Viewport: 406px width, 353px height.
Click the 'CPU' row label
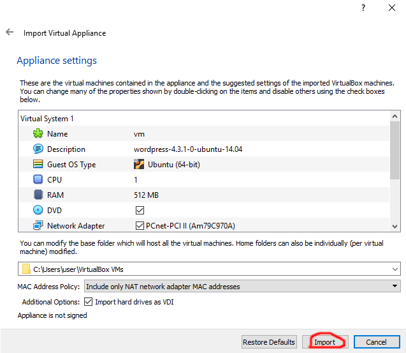pos(54,180)
